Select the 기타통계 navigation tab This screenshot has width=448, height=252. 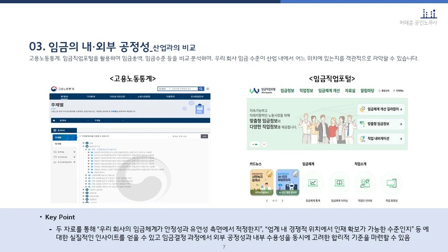click(x=91, y=97)
